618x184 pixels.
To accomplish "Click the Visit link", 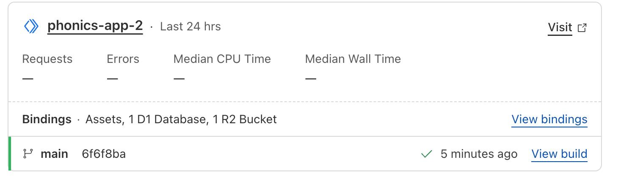I will 560,27.
